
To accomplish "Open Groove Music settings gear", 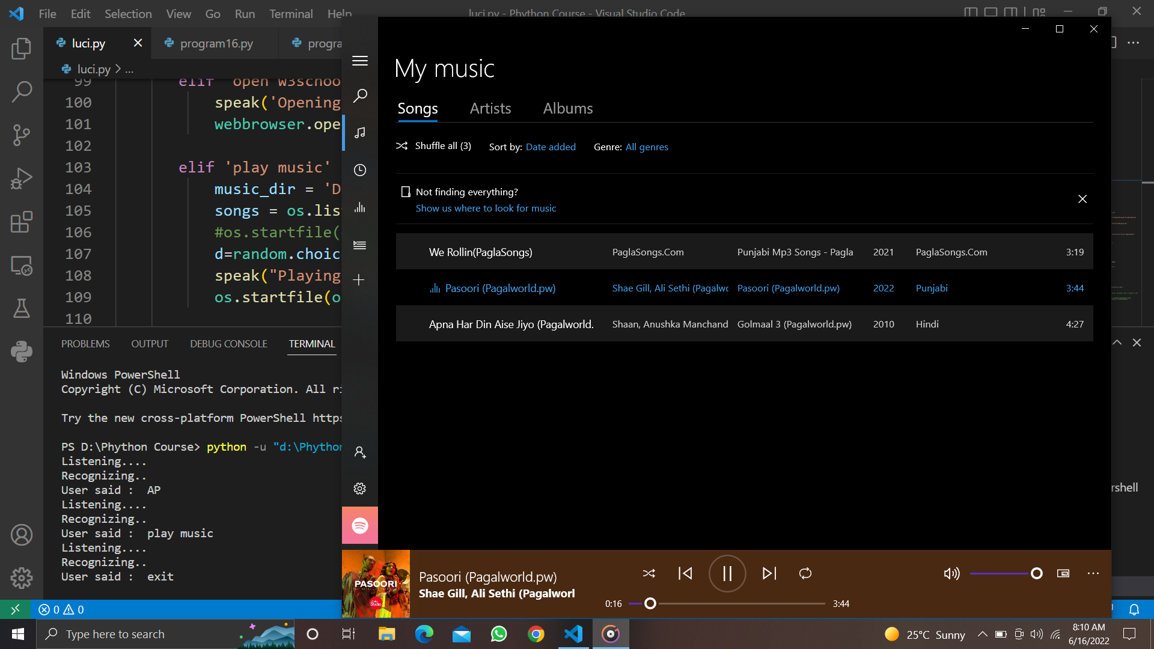I will point(360,489).
